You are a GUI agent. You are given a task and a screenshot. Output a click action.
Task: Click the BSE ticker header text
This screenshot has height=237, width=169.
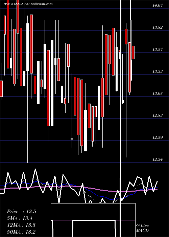[28, 4]
